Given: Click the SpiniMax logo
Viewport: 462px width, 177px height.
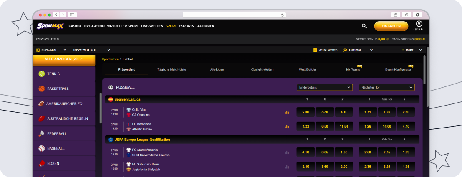Looking at the screenshot, I should pos(50,26).
